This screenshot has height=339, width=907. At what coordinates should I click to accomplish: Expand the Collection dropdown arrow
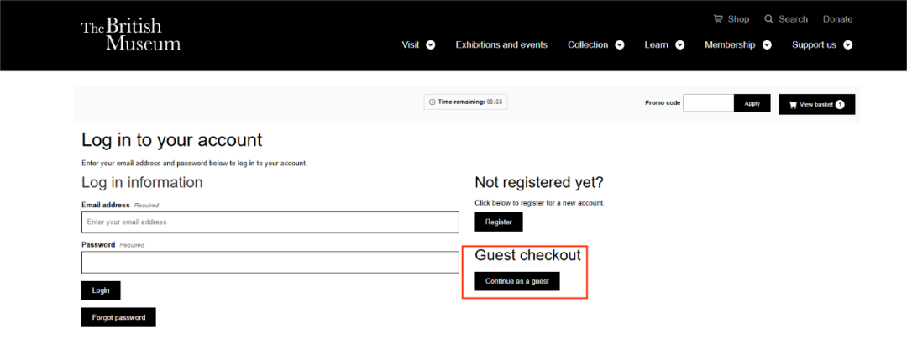620,45
